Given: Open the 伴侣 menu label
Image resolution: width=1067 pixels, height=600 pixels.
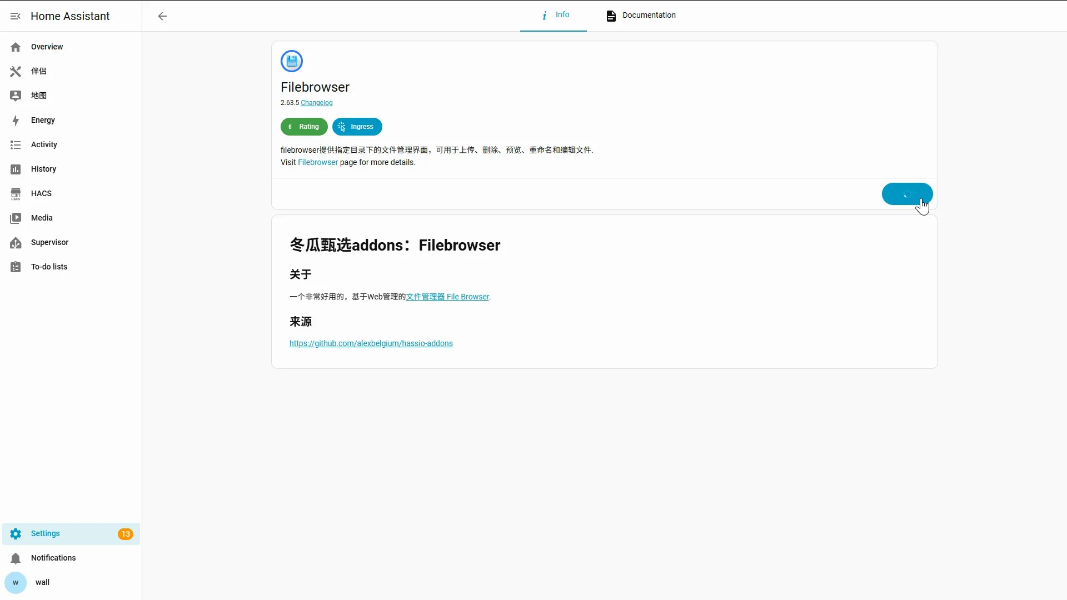Looking at the screenshot, I should click(39, 71).
